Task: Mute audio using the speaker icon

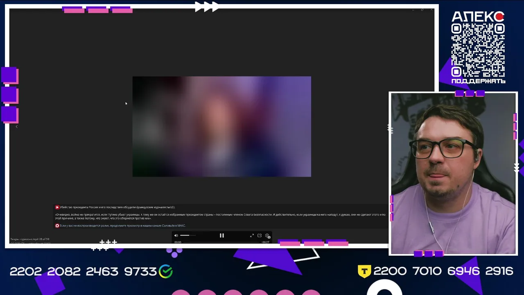Action: [176, 236]
